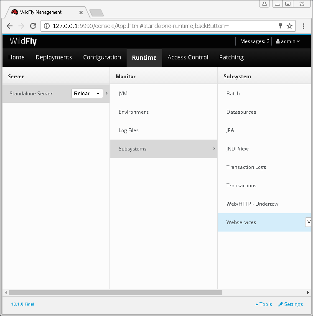Click the site info icon in address bar
This screenshot has width=313, height=316.
[47, 26]
